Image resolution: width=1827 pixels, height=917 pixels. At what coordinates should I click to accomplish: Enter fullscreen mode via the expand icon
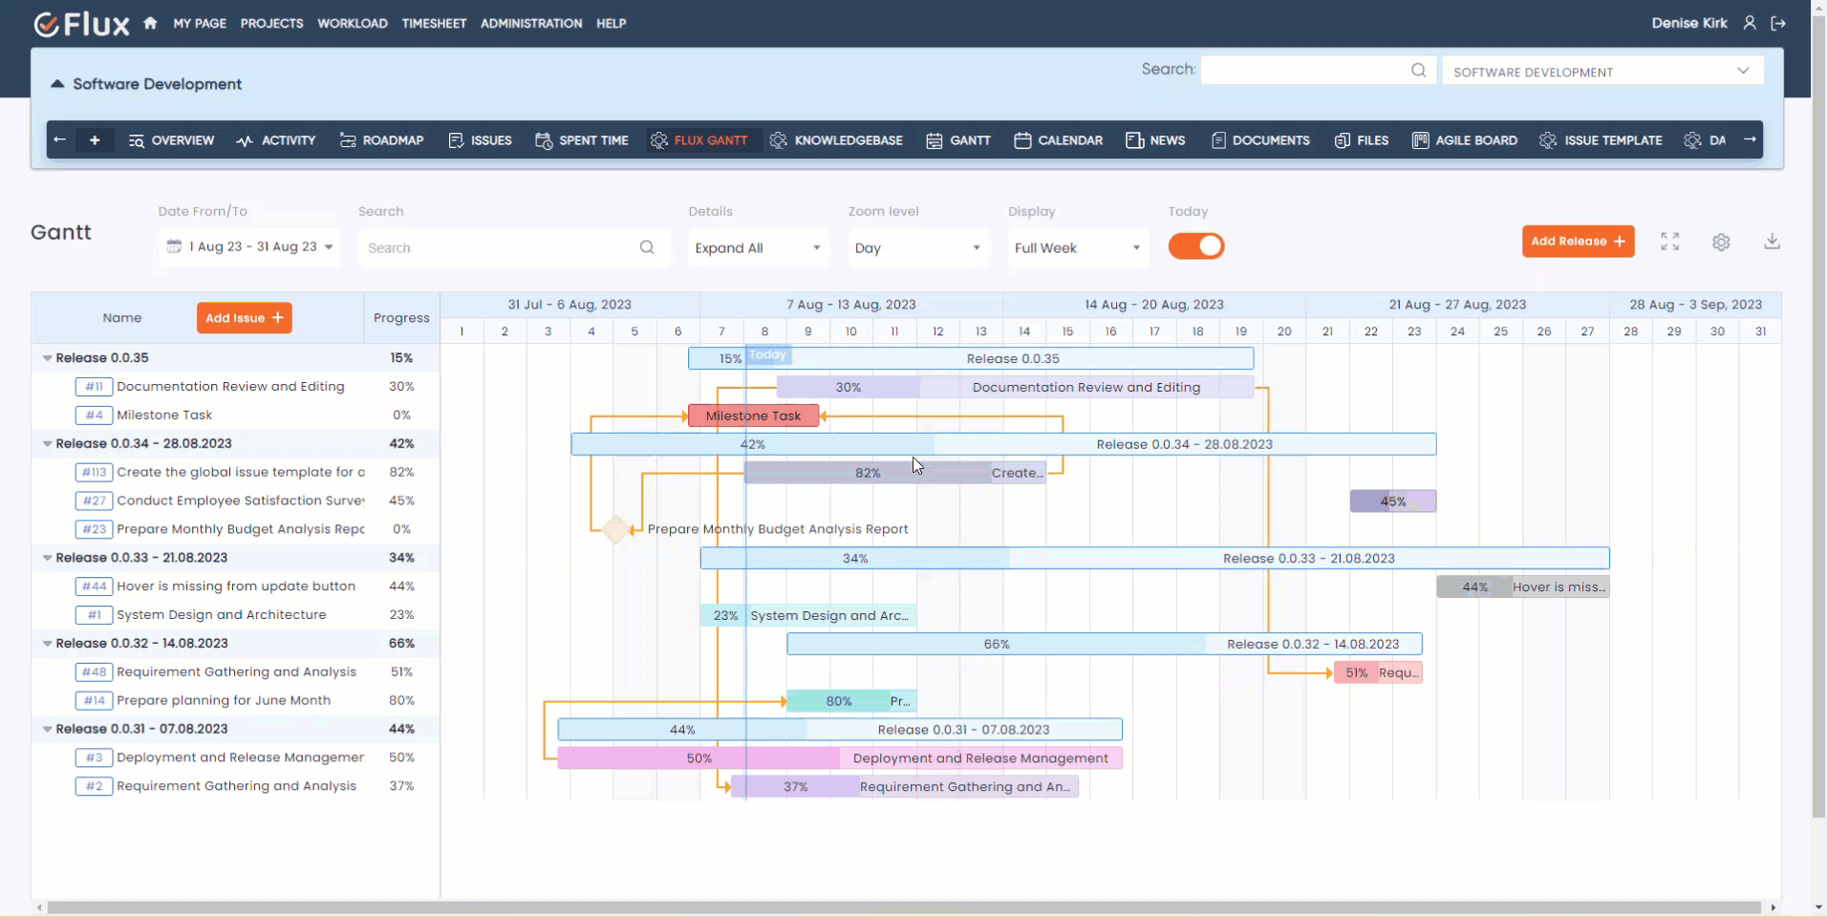(x=1670, y=241)
